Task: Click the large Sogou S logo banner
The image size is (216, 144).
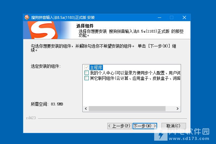Action: point(43,30)
